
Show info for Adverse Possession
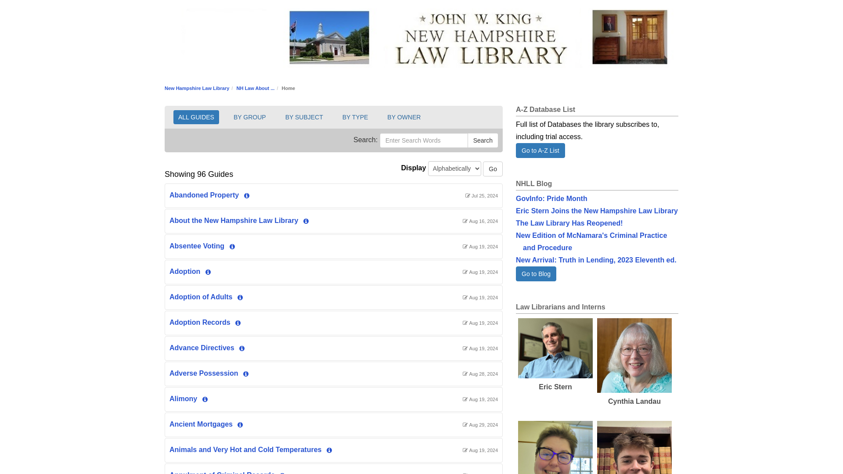tap(246, 374)
